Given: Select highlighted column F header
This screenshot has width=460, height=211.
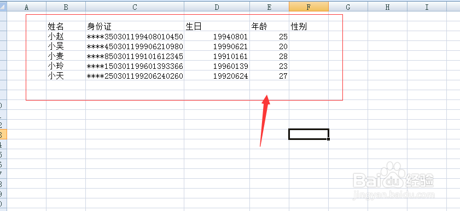Looking at the screenshot, I should click(308, 7).
